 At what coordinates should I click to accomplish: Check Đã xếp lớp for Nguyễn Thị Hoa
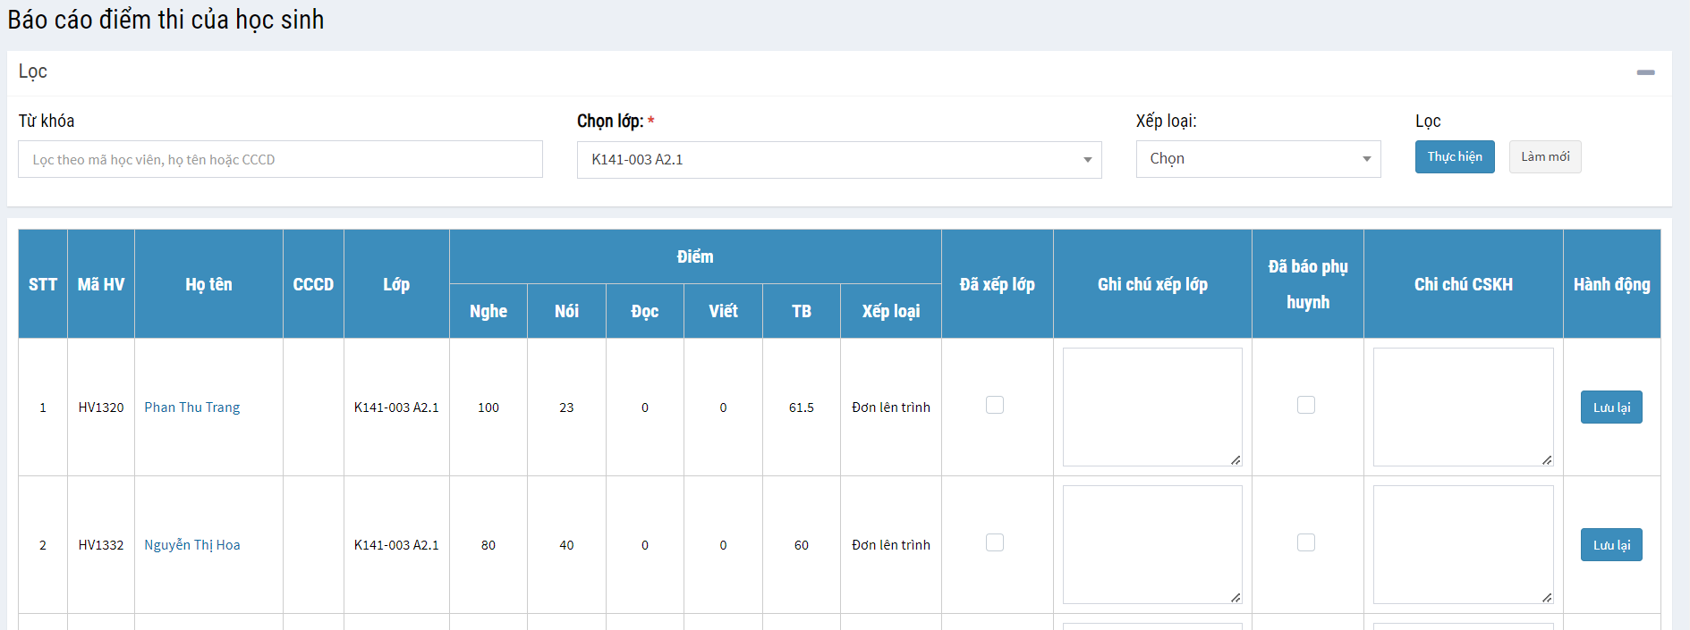[x=995, y=543]
